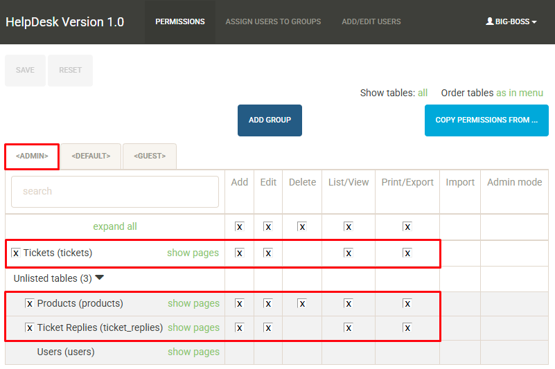Image resolution: width=555 pixels, height=369 pixels.
Task: Click 'expand all' to expand tables
Action: click(115, 226)
